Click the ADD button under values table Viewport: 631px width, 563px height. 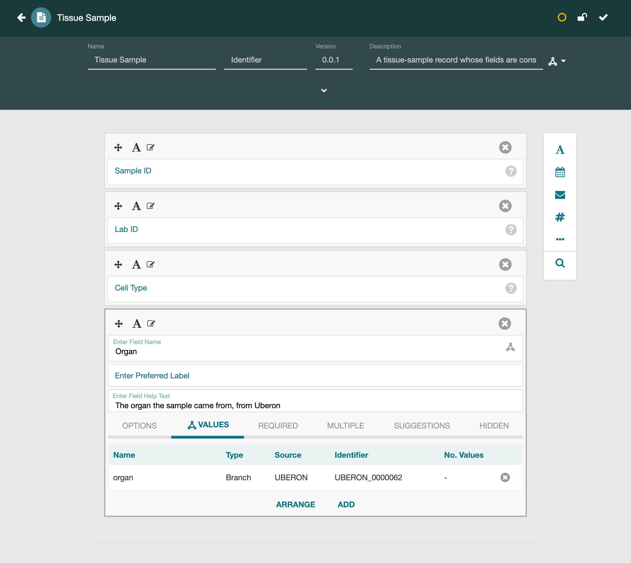346,504
